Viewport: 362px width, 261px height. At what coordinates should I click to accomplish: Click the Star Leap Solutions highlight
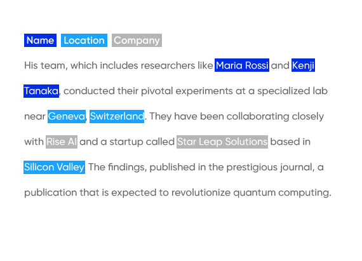pyautogui.click(x=222, y=142)
